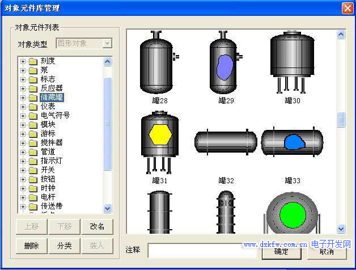Select 指示灯 category in the list

52,161
